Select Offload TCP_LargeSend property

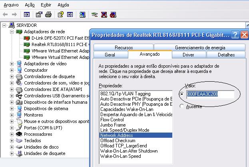click(136, 146)
